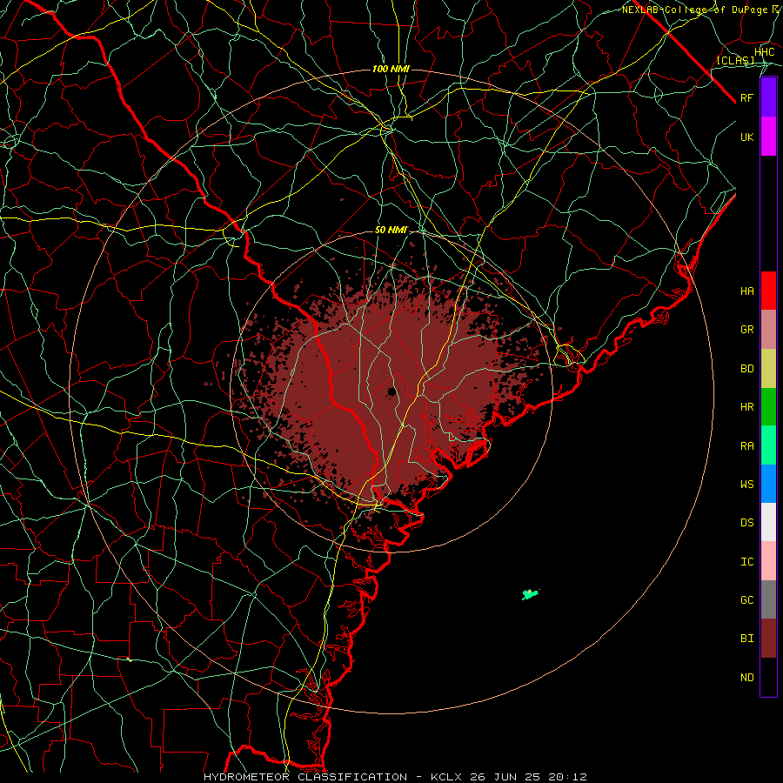
Task: Click the 20:12 timestamp
Action: tap(569, 777)
